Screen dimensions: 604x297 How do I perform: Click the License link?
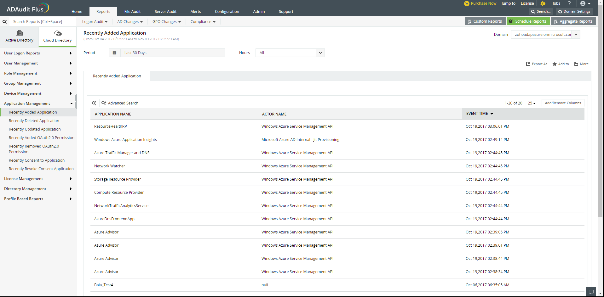click(527, 3)
